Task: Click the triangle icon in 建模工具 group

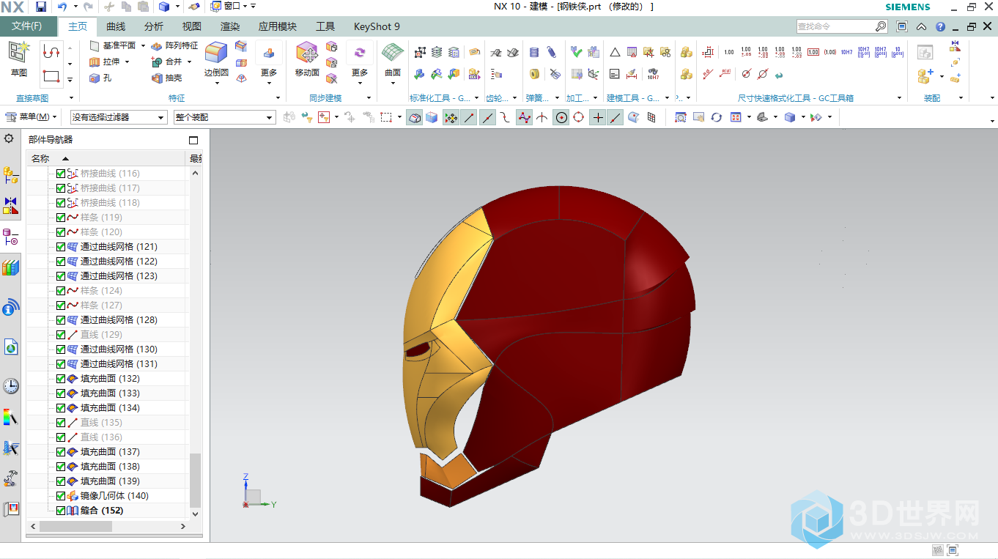Action: 615,53
